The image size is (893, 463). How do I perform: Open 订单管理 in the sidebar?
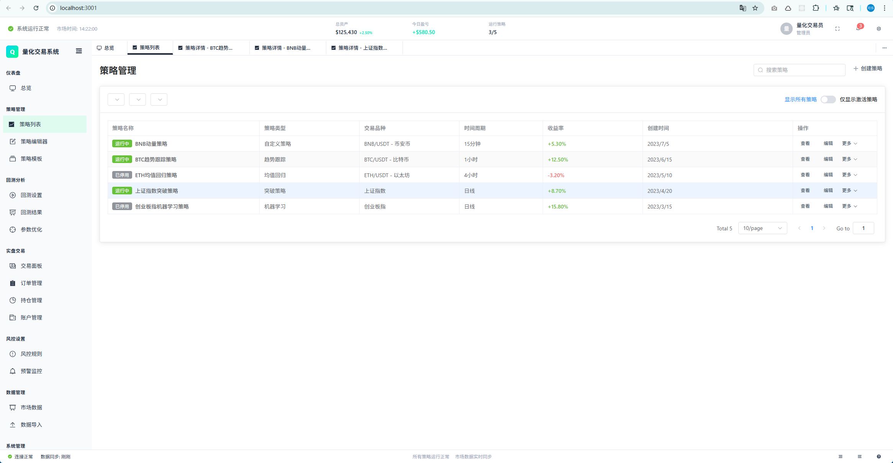(45, 283)
